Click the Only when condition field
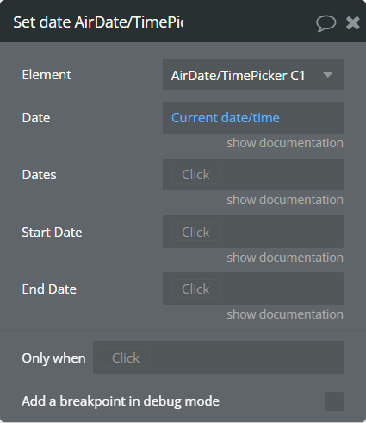 (219, 358)
